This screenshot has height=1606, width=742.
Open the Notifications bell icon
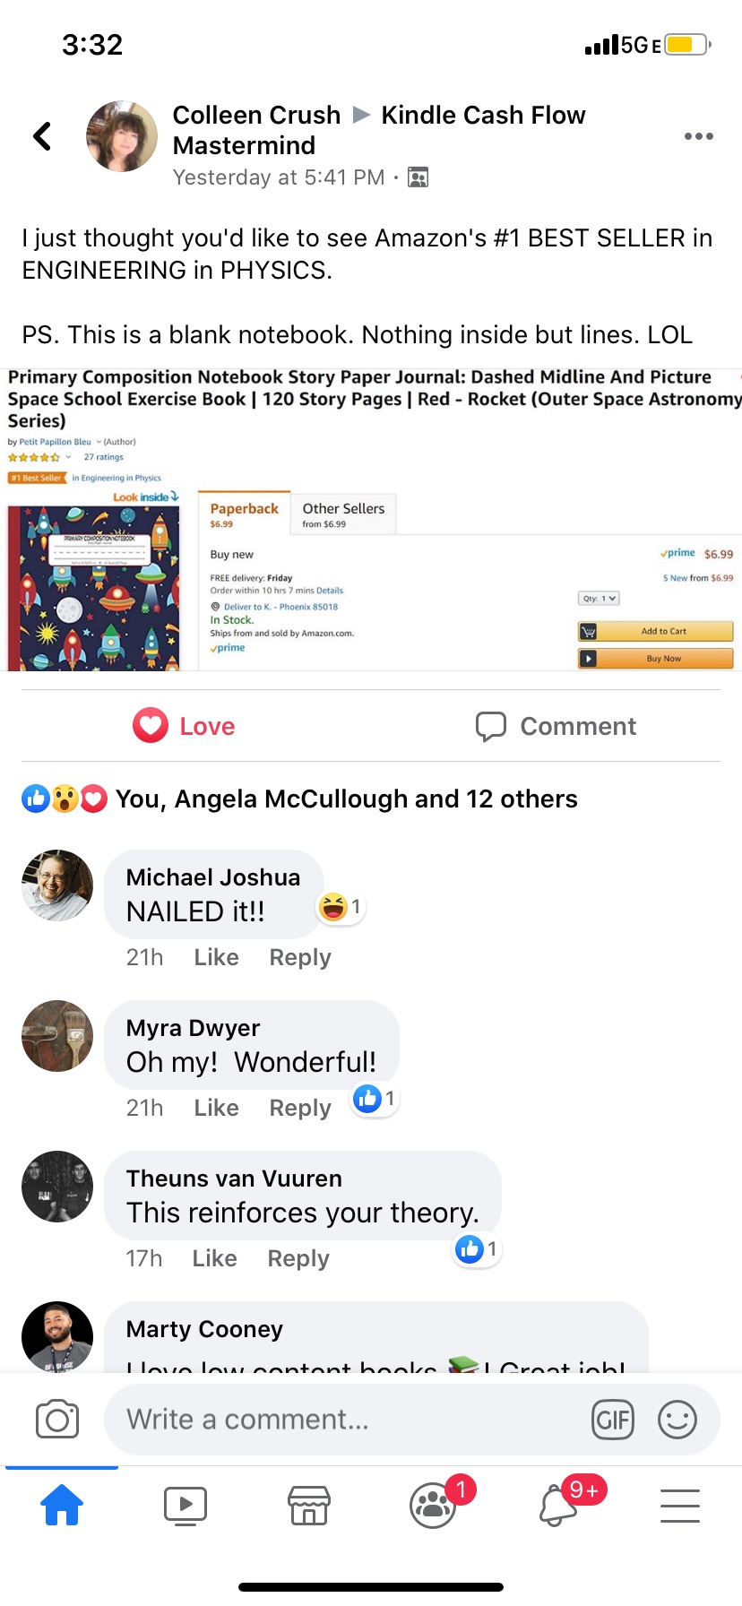(x=557, y=1506)
